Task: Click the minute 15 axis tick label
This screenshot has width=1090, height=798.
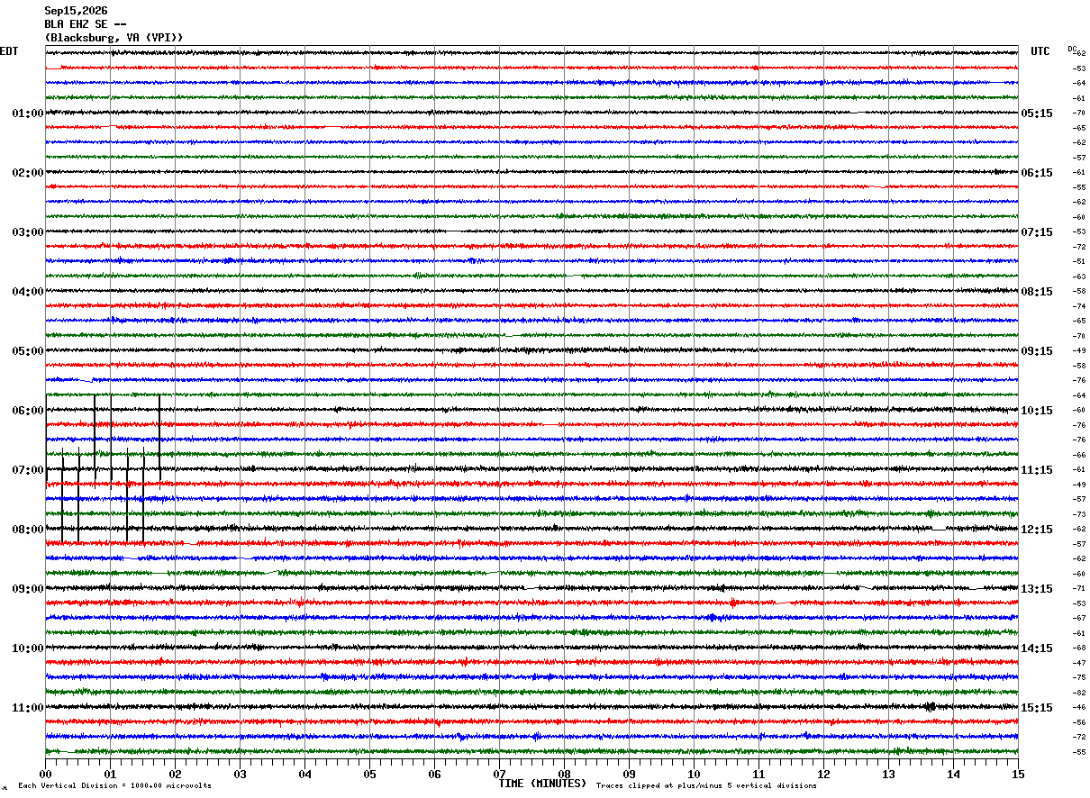Action: [1018, 775]
